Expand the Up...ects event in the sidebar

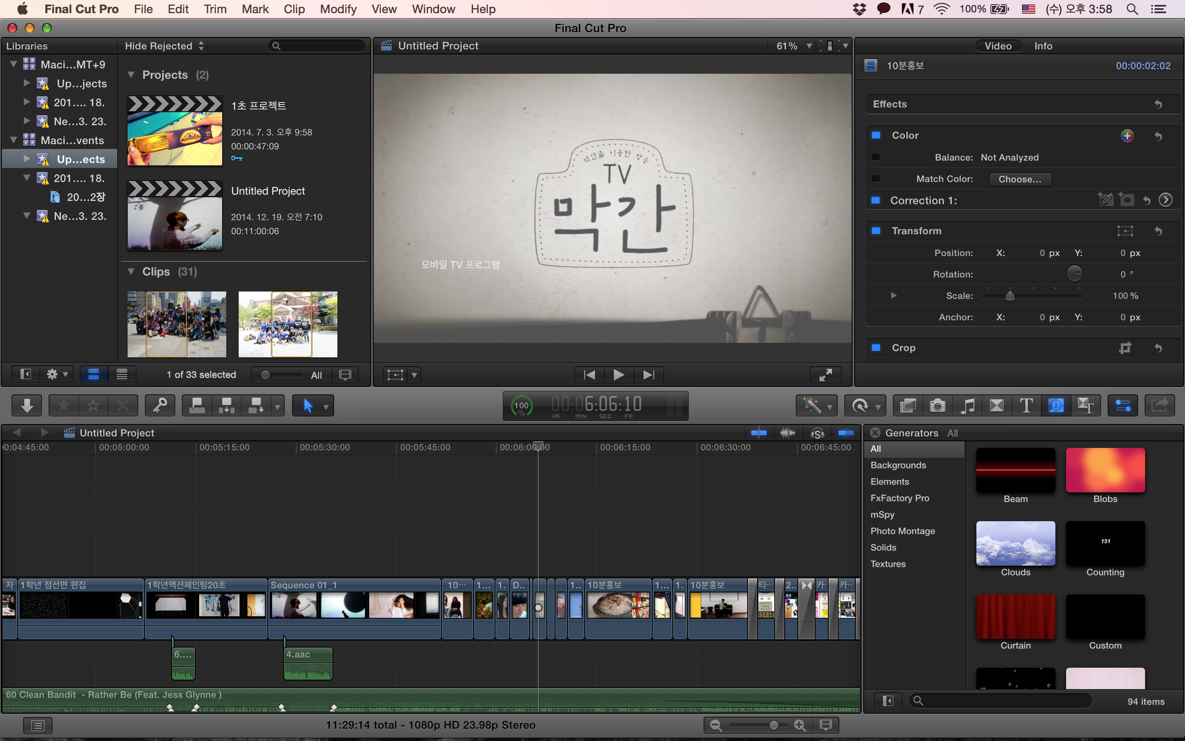coord(27,159)
